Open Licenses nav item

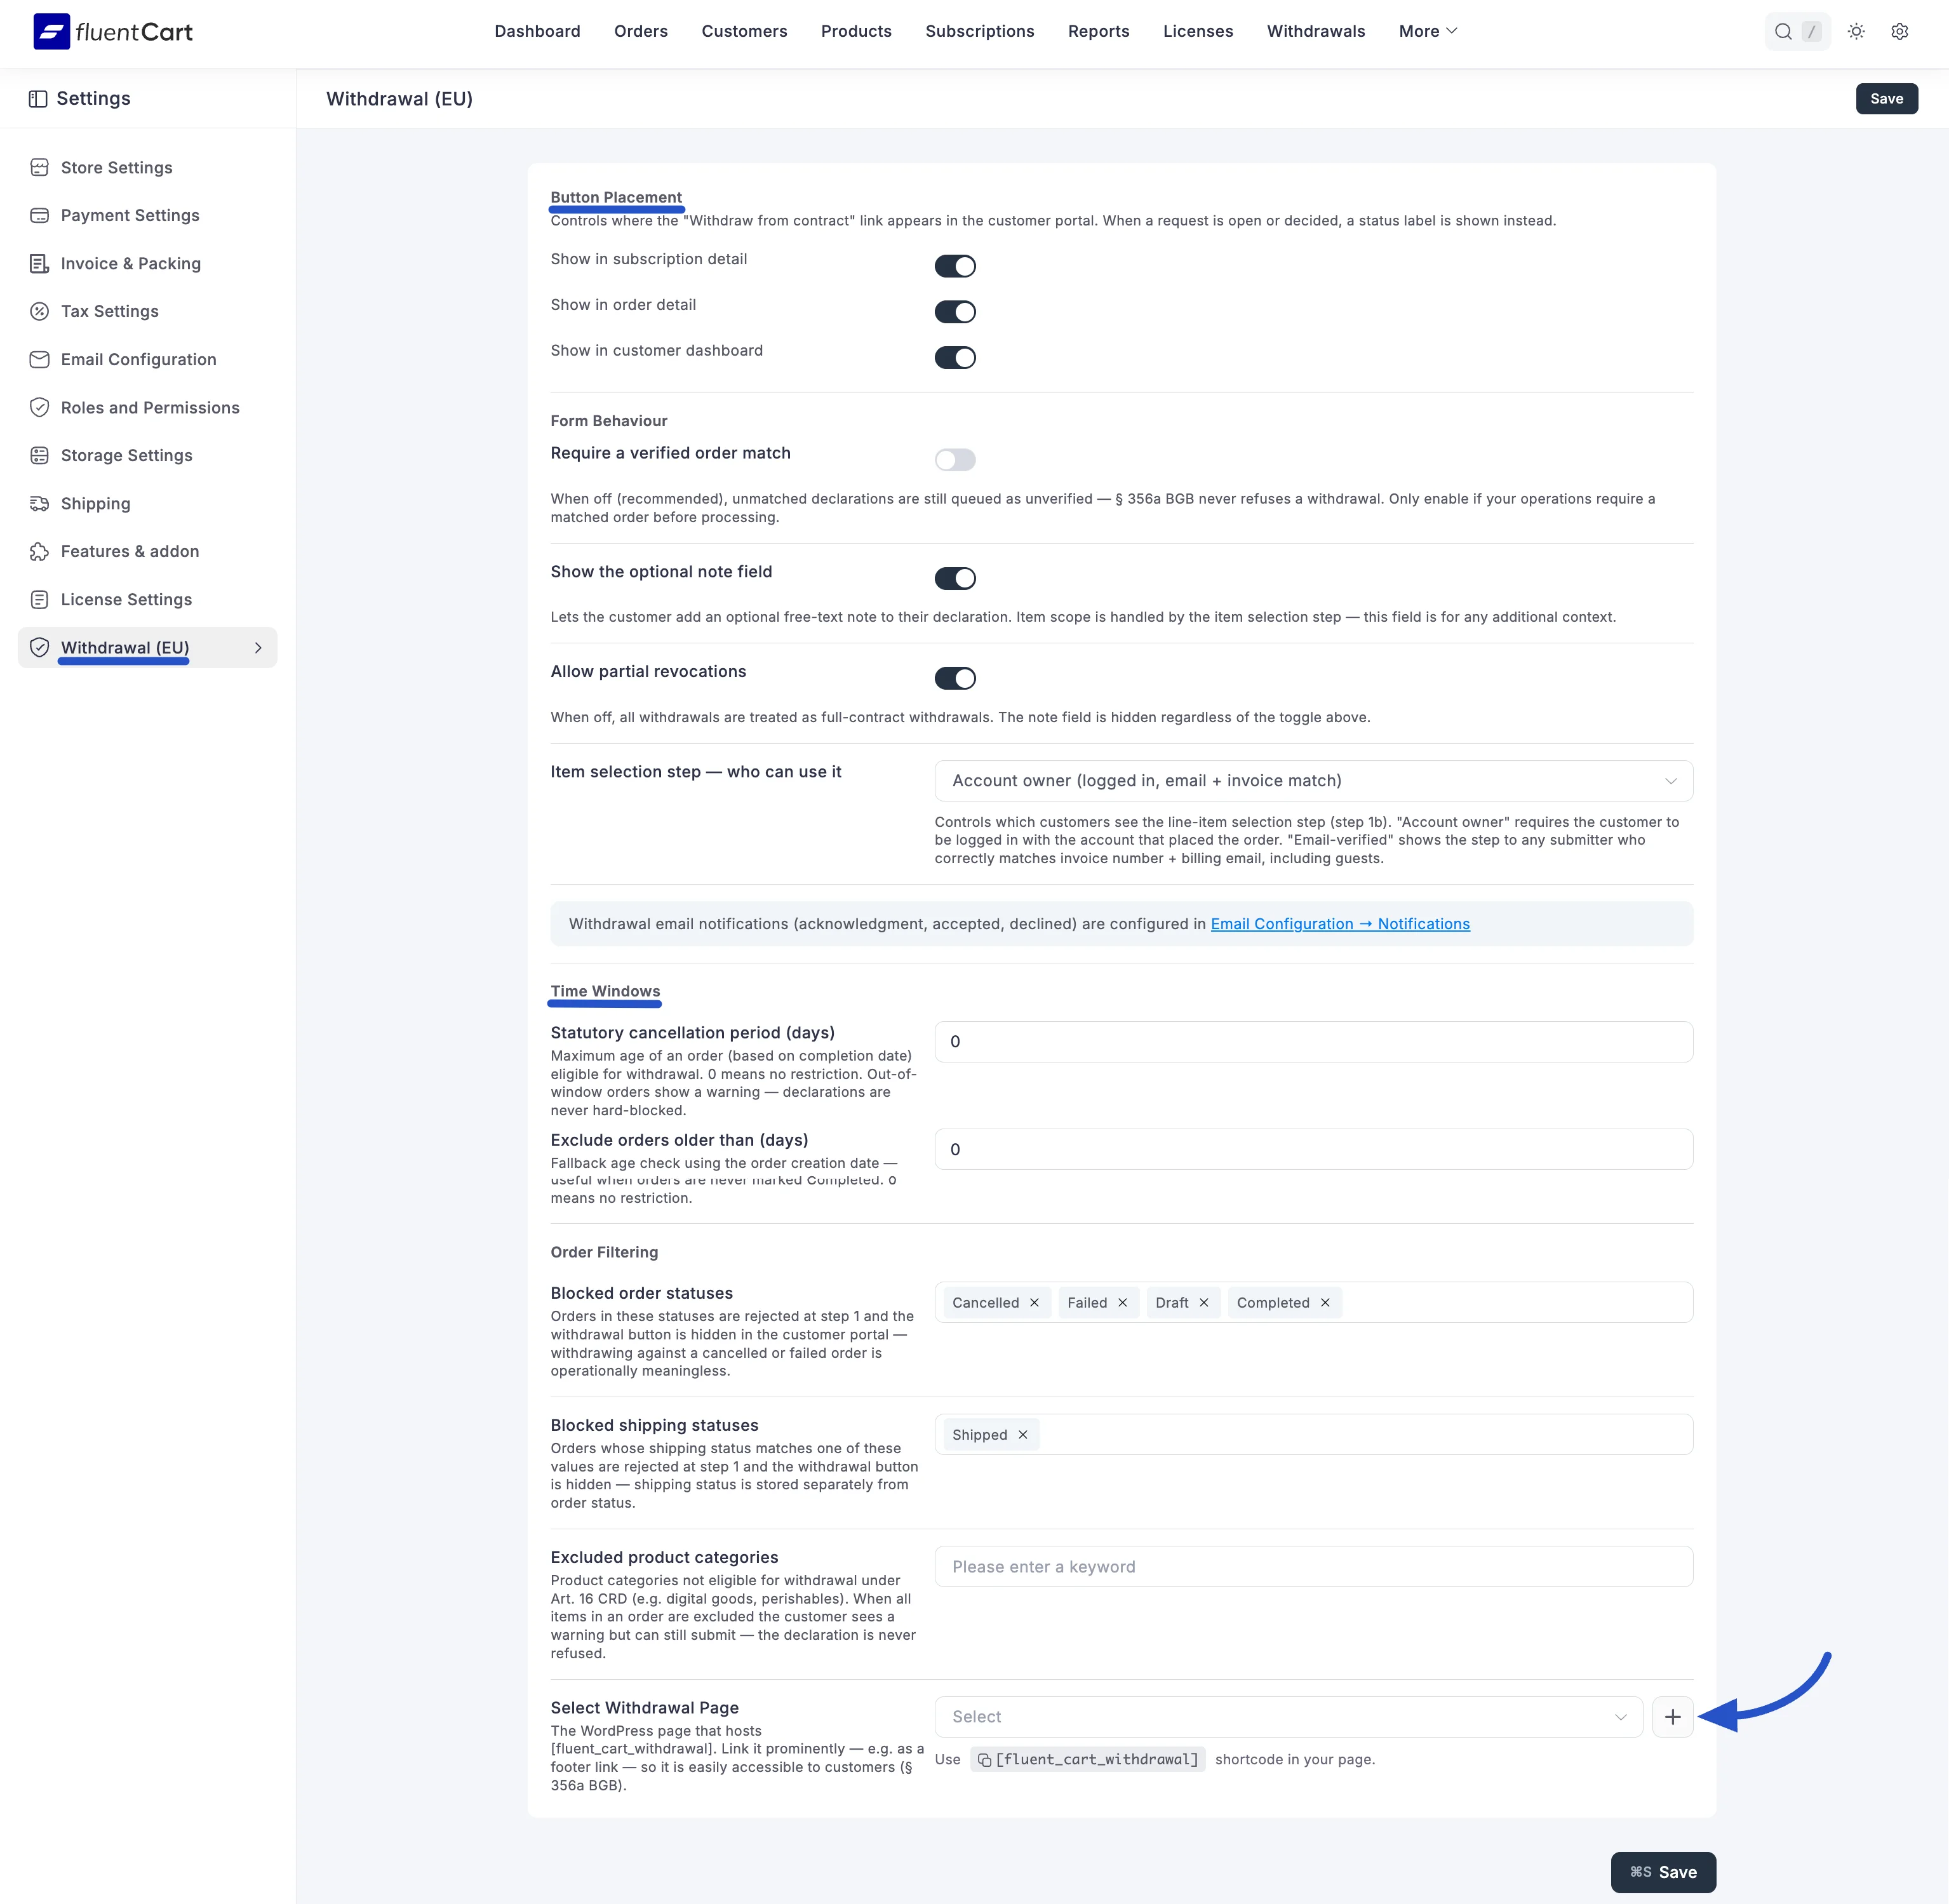pos(1198,31)
